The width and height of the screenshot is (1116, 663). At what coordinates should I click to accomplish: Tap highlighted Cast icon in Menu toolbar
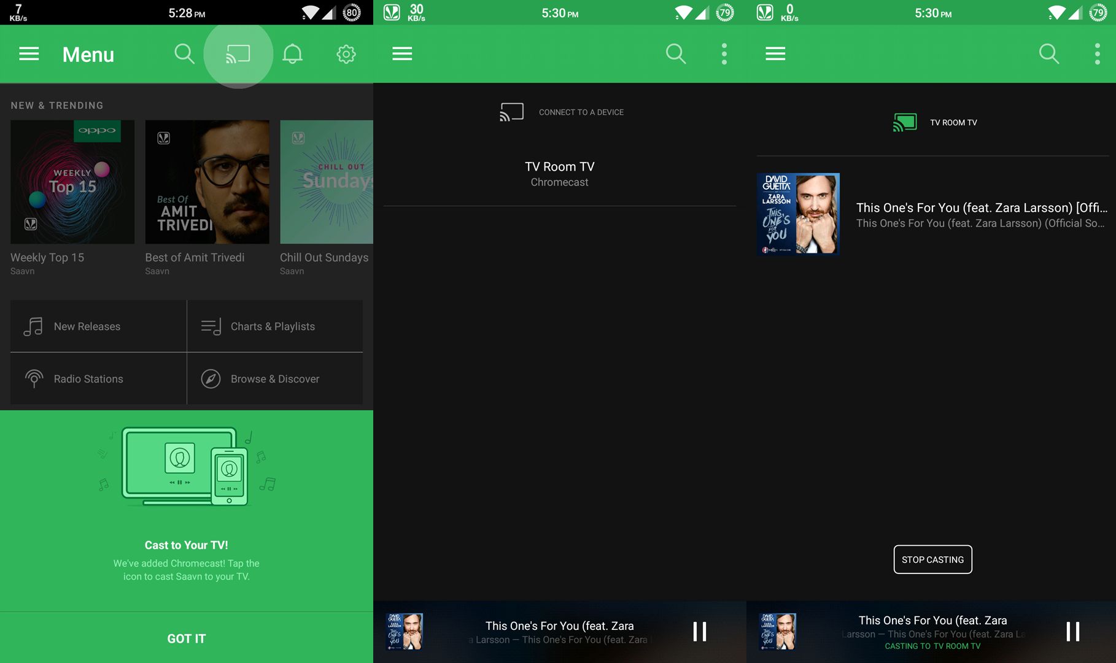point(238,54)
